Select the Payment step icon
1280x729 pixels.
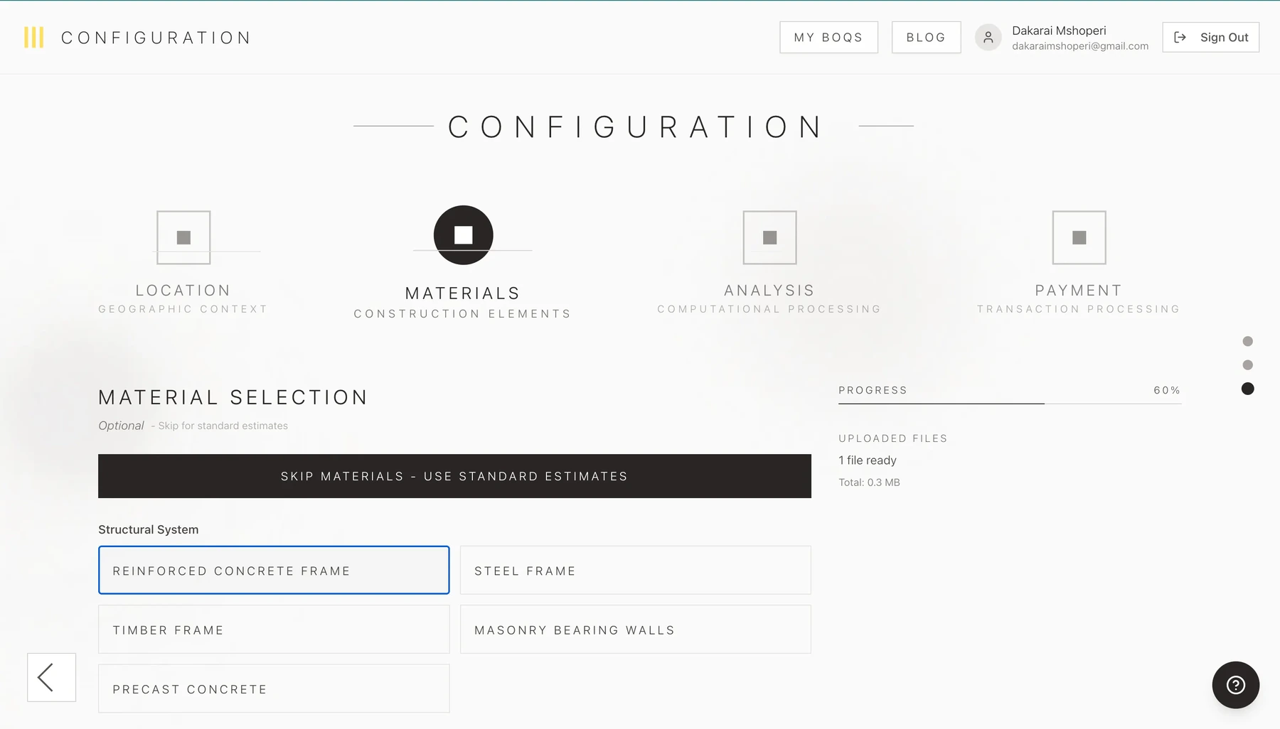click(x=1079, y=237)
